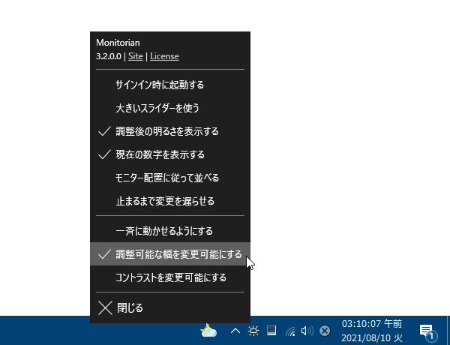Click the gray circled X tray icon
Viewport: 450px width, 345px height.
tap(325, 331)
